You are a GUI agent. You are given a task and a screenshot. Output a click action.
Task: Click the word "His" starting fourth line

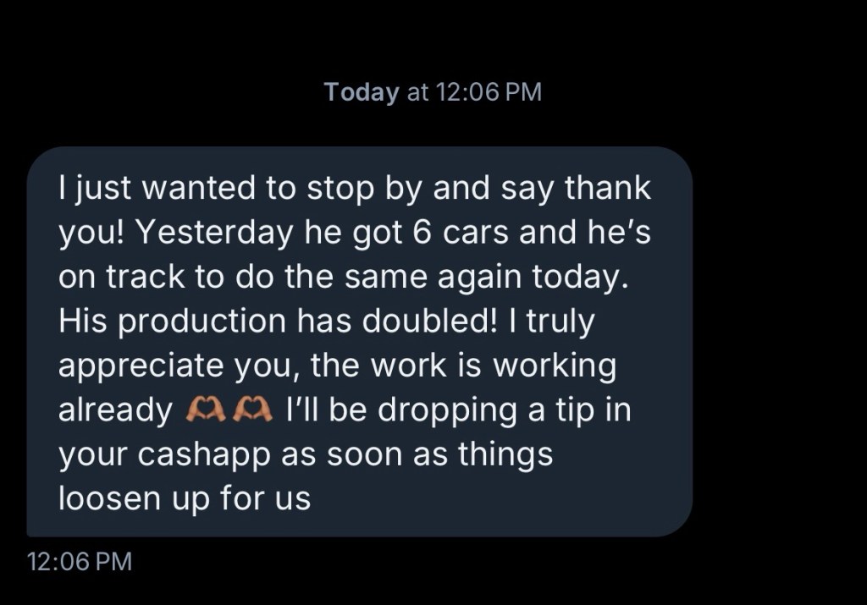(78, 321)
